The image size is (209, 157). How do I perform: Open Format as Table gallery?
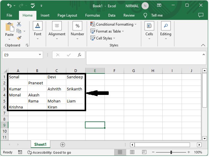(107, 31)
